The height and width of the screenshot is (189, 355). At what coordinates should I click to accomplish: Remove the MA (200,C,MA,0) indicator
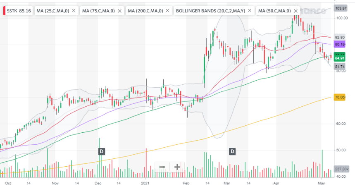click(x=167, y=11)
